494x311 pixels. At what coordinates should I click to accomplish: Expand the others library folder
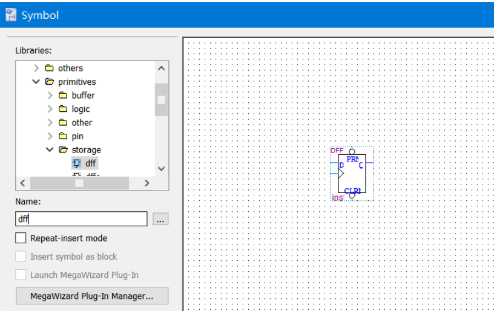(36, 68)
